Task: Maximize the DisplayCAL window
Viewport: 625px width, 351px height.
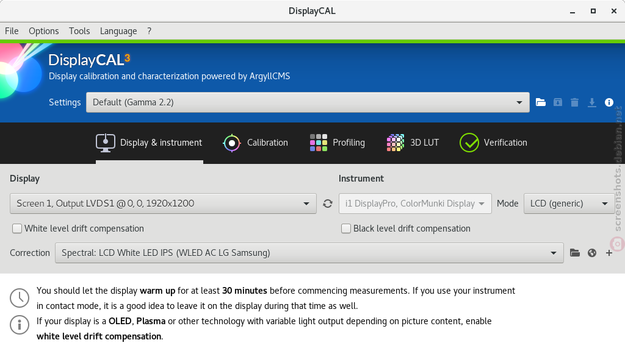Action: pos(593,11)
